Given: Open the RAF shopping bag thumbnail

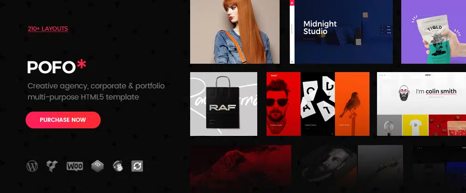Looking at the screenshot, I should pos(224,104).
